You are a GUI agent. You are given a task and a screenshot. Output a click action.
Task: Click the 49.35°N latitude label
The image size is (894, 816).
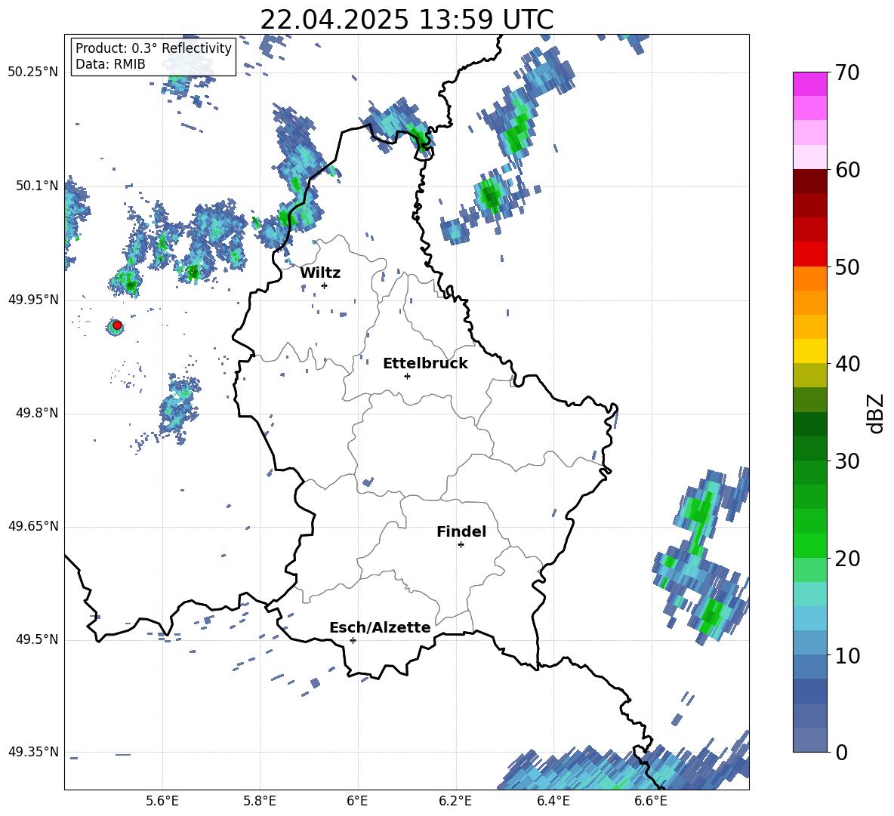[33, 752]
